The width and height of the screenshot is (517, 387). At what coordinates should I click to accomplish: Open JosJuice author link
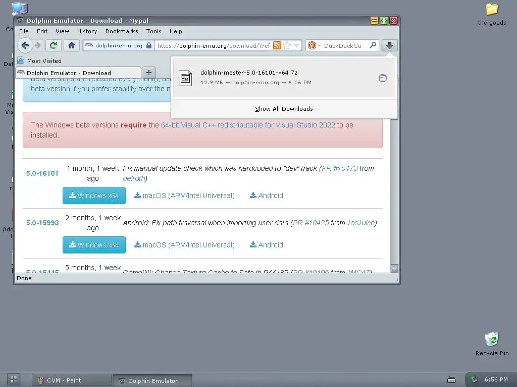360,223
